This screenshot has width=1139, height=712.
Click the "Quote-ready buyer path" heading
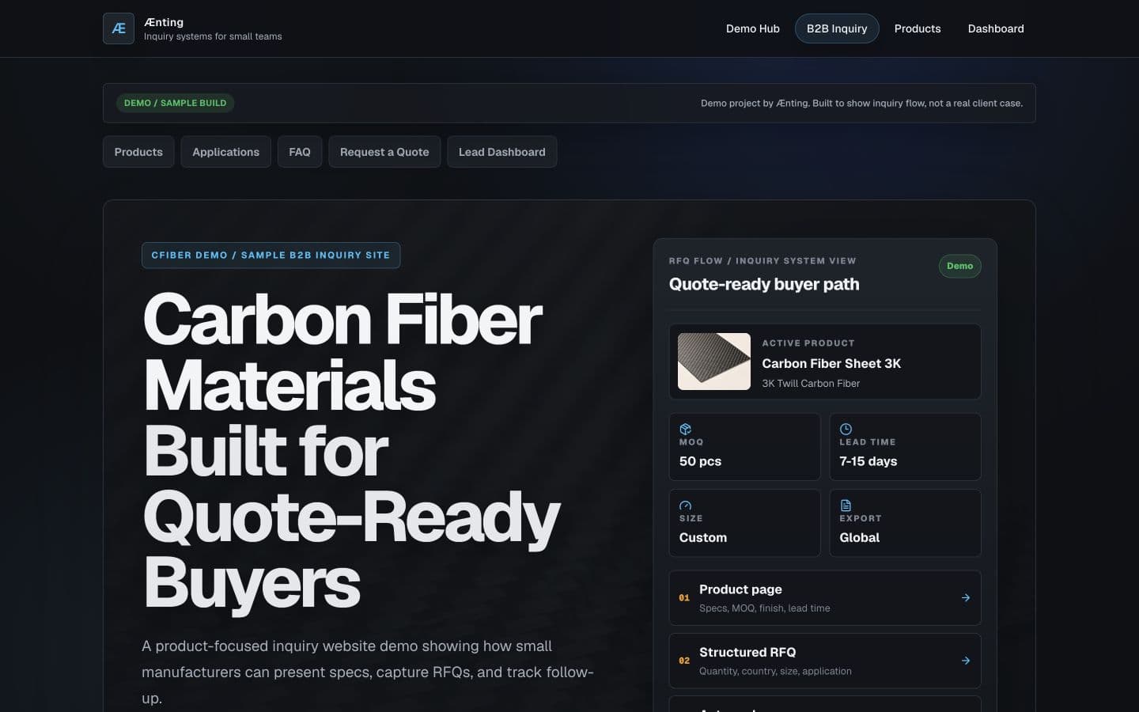pos(764,284)
